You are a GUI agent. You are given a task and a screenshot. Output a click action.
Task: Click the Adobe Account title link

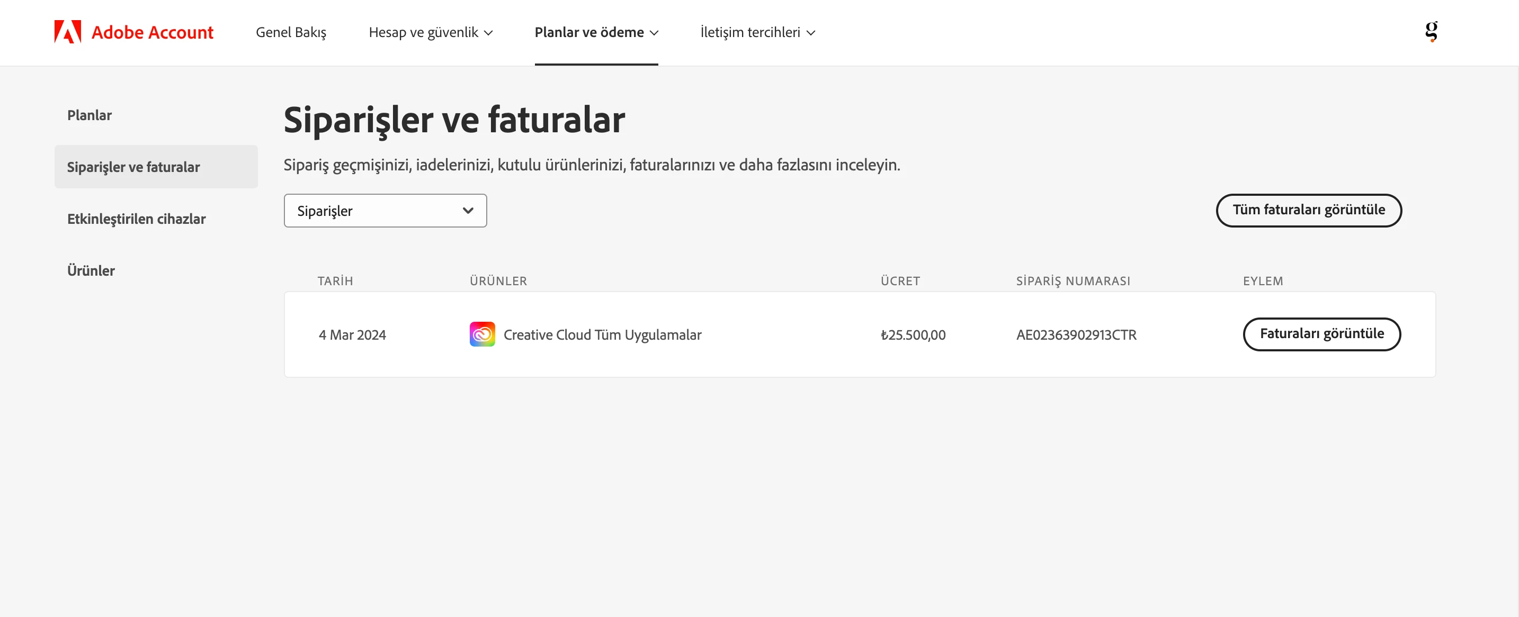152,32
